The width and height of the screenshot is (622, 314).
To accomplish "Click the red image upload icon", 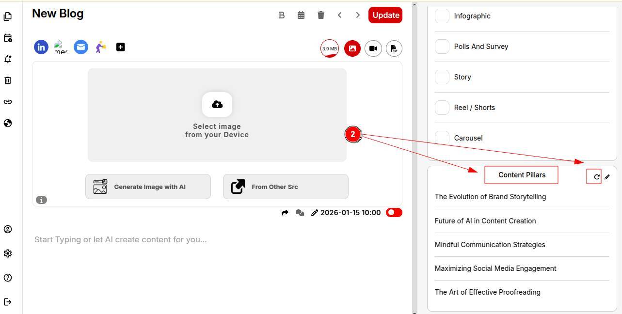I will (352, 48).
